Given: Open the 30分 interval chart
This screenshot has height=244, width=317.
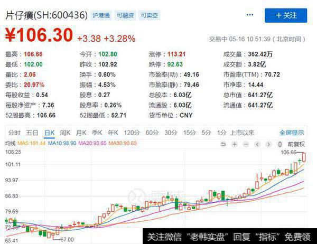Looking at the screenshot, I should [x=171, y=133].
